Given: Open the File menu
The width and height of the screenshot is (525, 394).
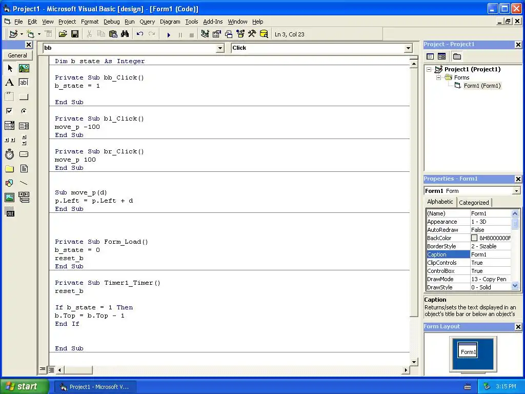Looking at the screenshot, I should point(18,22).
